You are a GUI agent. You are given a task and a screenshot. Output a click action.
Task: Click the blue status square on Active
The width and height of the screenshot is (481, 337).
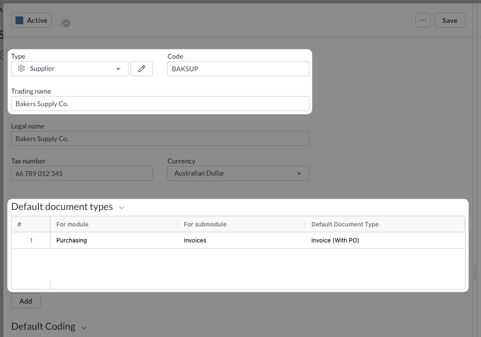[x=19, y=20]
